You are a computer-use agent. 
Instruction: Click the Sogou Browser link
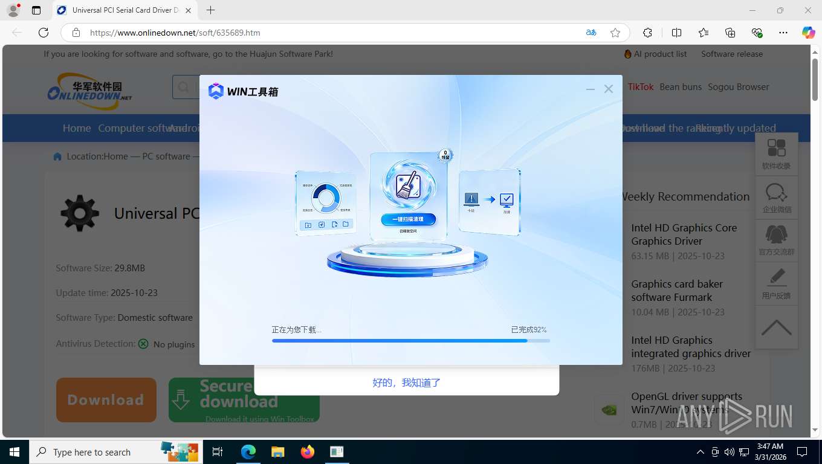739,86
